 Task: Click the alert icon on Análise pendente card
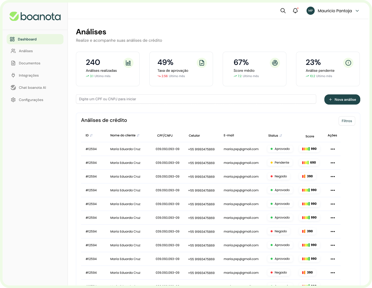tap(348, 63)
